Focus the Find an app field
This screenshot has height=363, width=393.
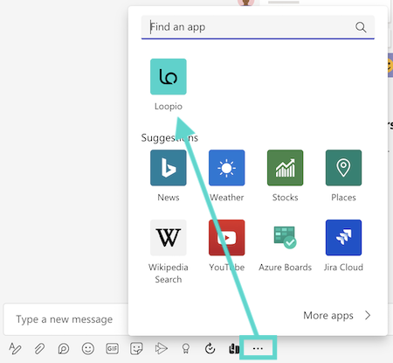[x=258, y=27]
